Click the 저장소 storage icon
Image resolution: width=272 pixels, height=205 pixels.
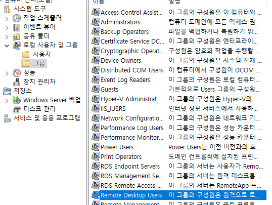click(x=7, y=91)
